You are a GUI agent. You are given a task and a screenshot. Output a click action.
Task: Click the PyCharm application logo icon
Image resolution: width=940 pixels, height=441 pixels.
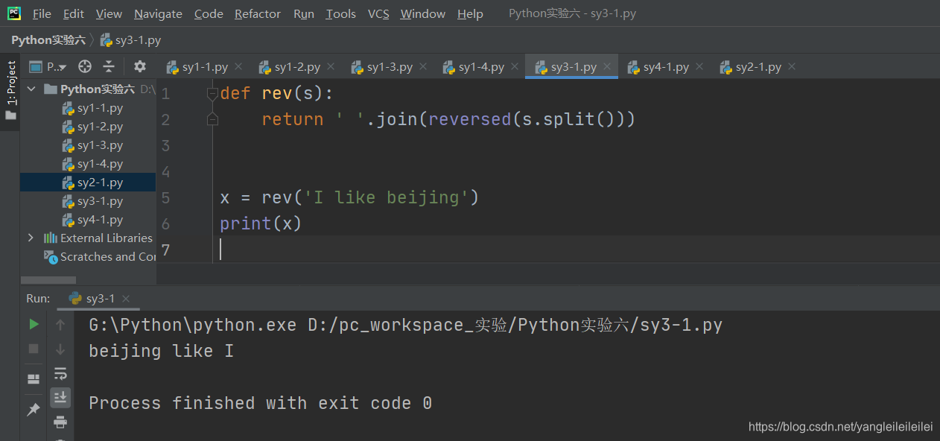point(14,13)
